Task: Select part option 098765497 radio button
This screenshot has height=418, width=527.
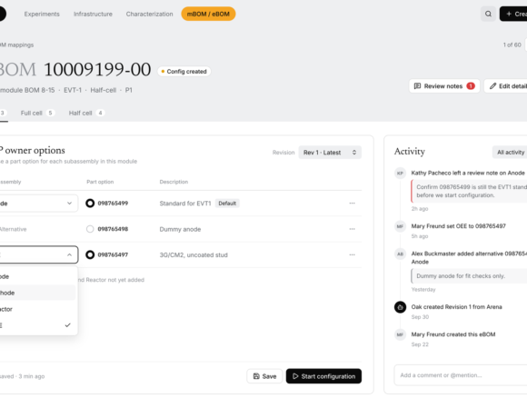Action: (x=90, y=254)
